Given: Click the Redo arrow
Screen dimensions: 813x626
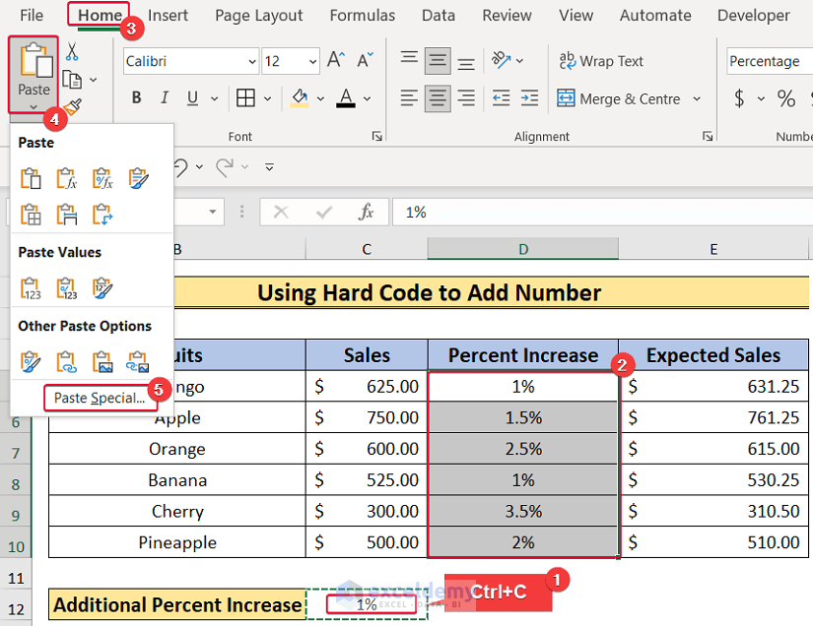Looking at the screenshot, I should tap(226, 167).
